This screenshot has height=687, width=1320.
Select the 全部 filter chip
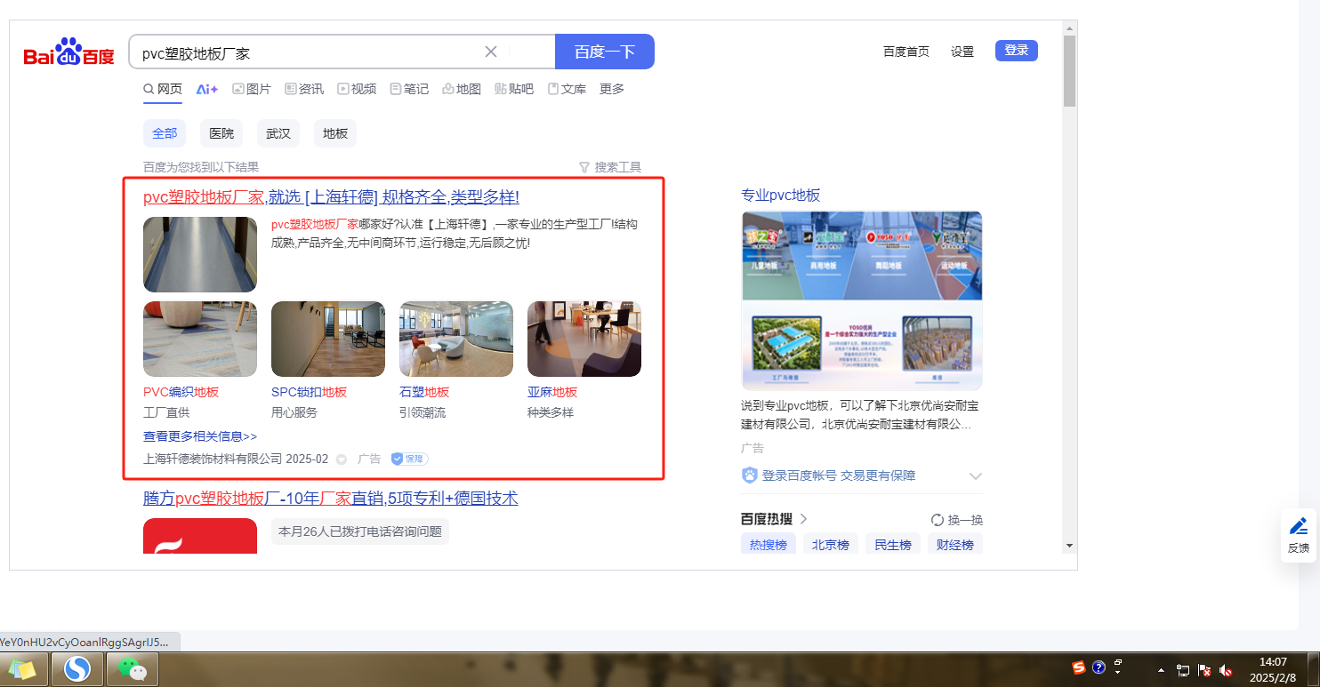pos(165,133)
